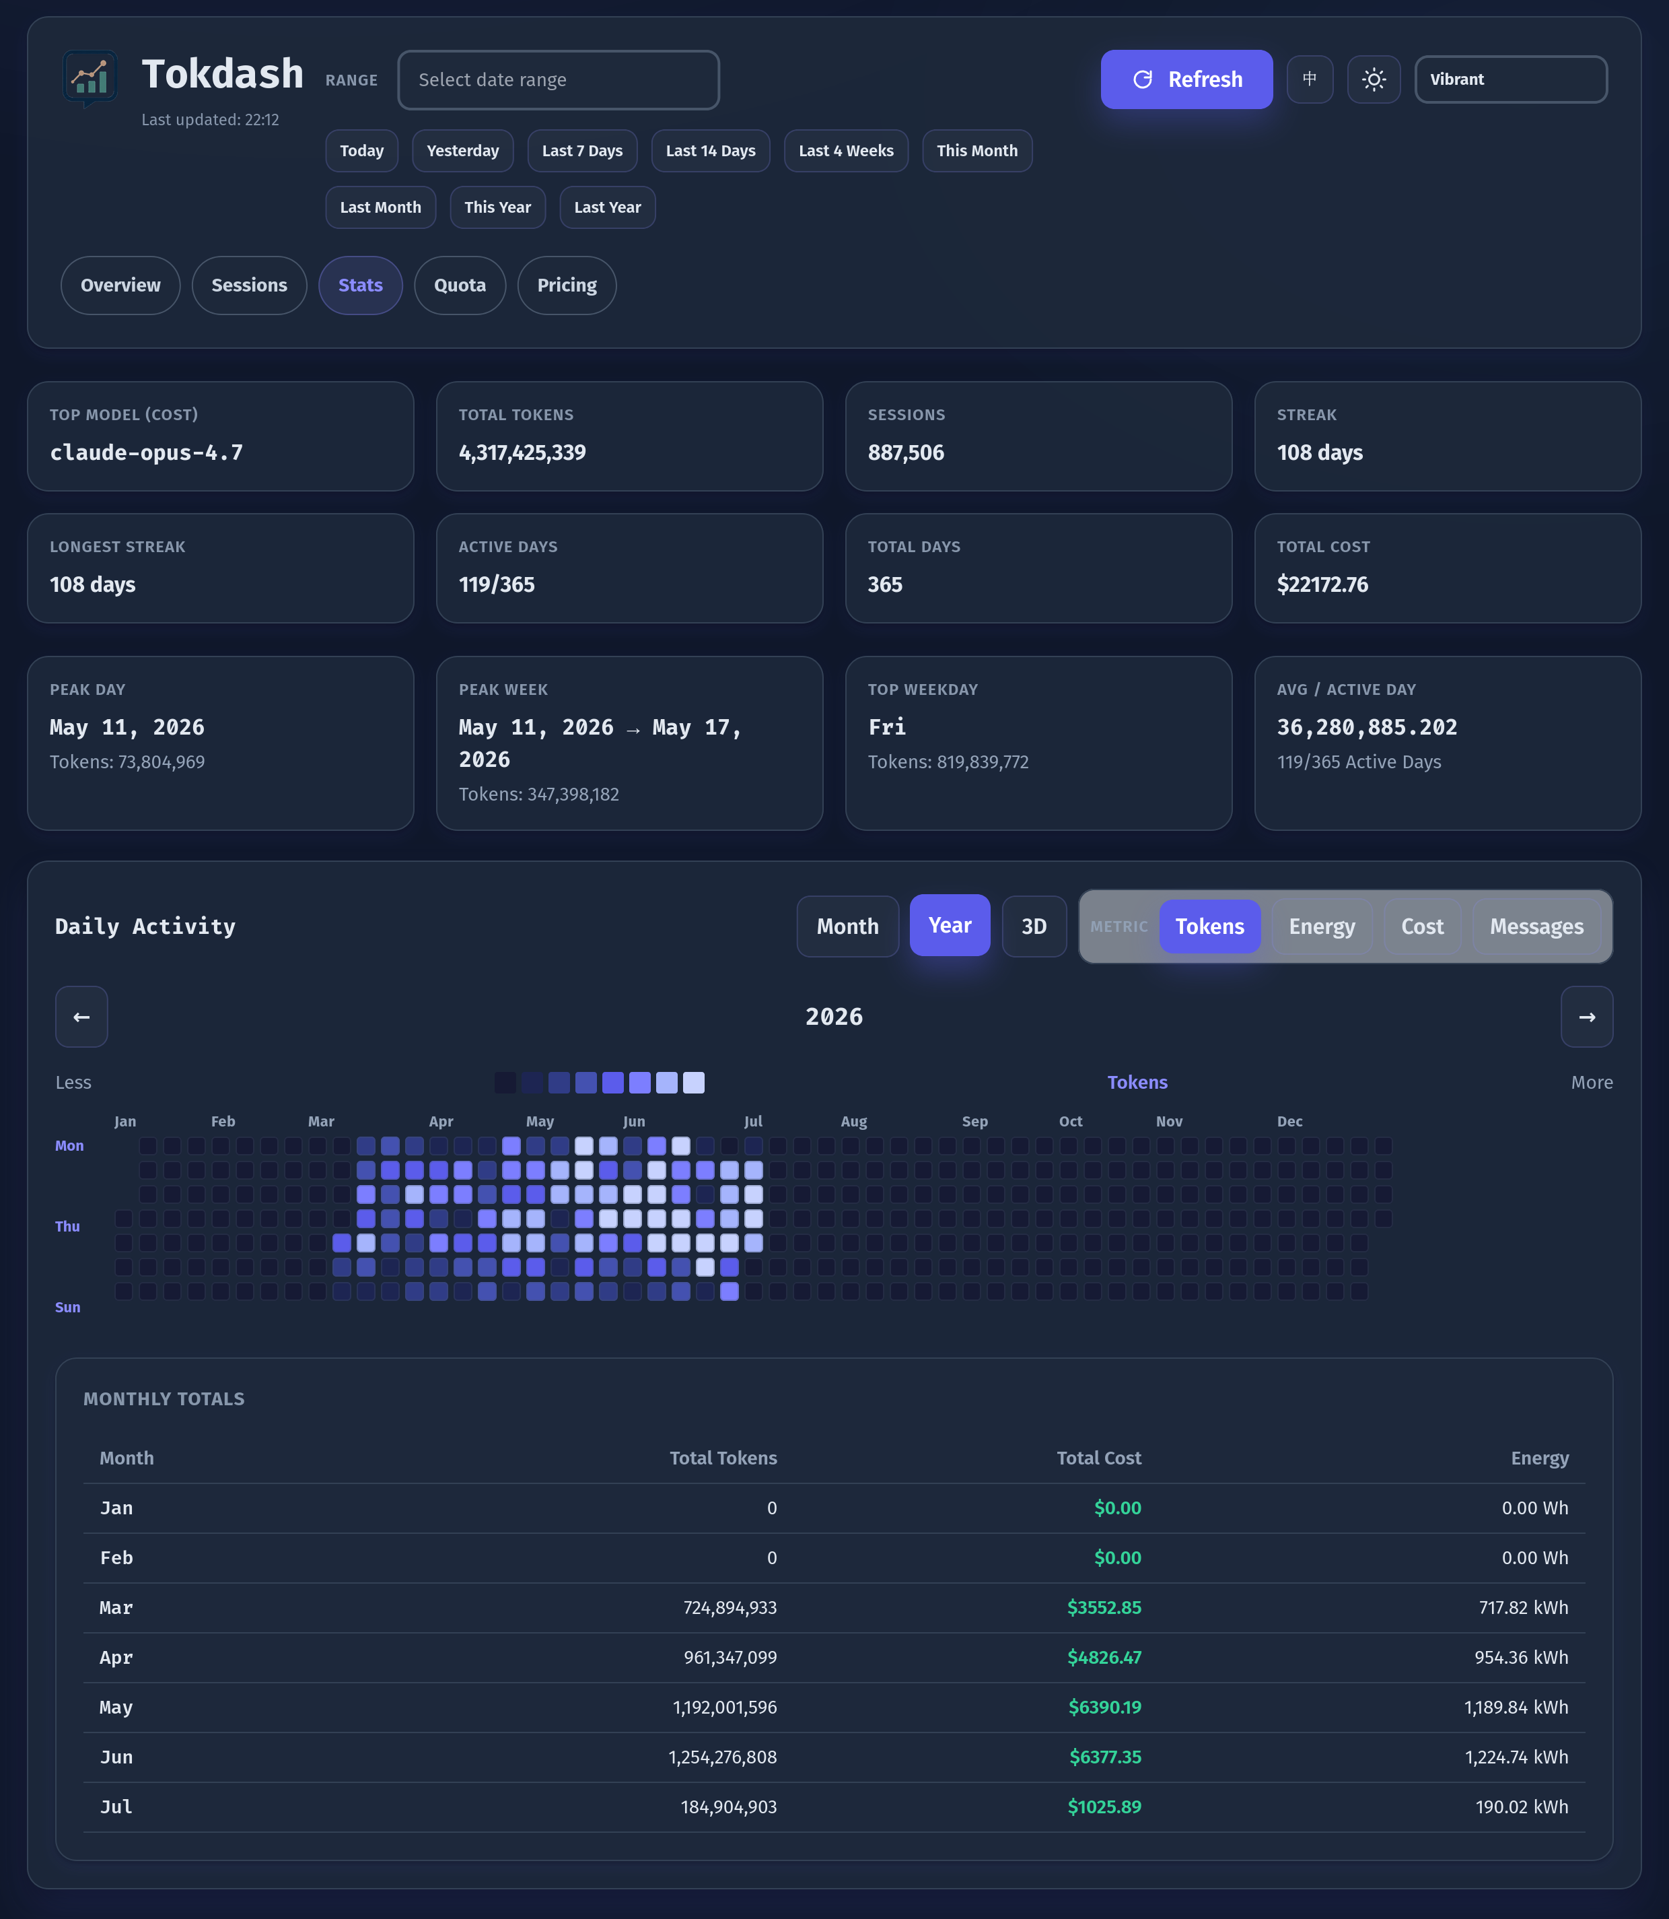Click the Longest Streak 108 days card
Image resolution: width=1669 pixels, height=1919 pixels.
[x=221, y=568]
